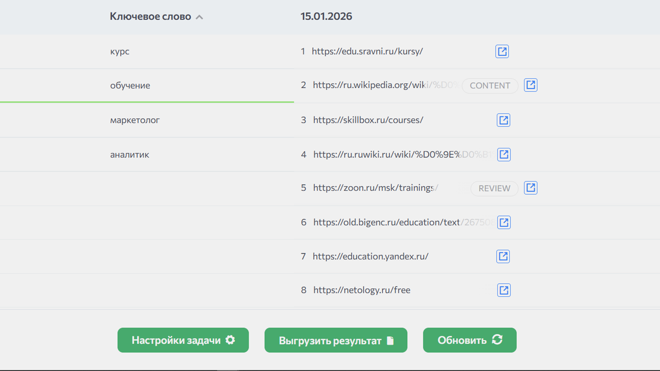Click the REVIEW tag badge

coord(494,188)
